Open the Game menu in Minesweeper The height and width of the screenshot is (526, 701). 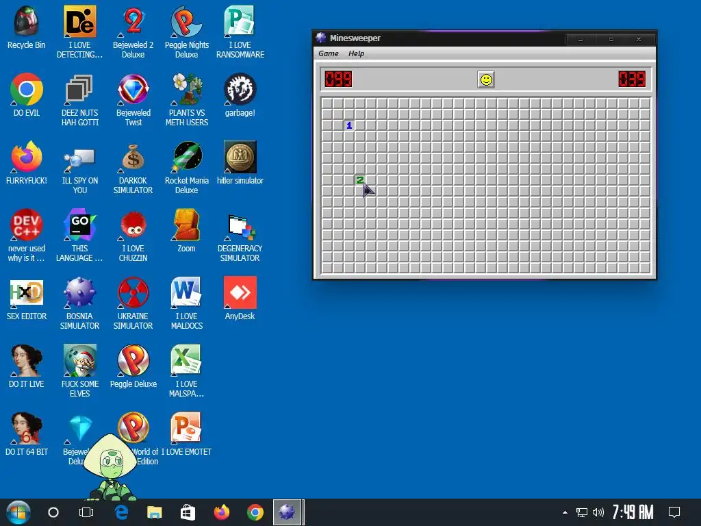pos(329,53)
